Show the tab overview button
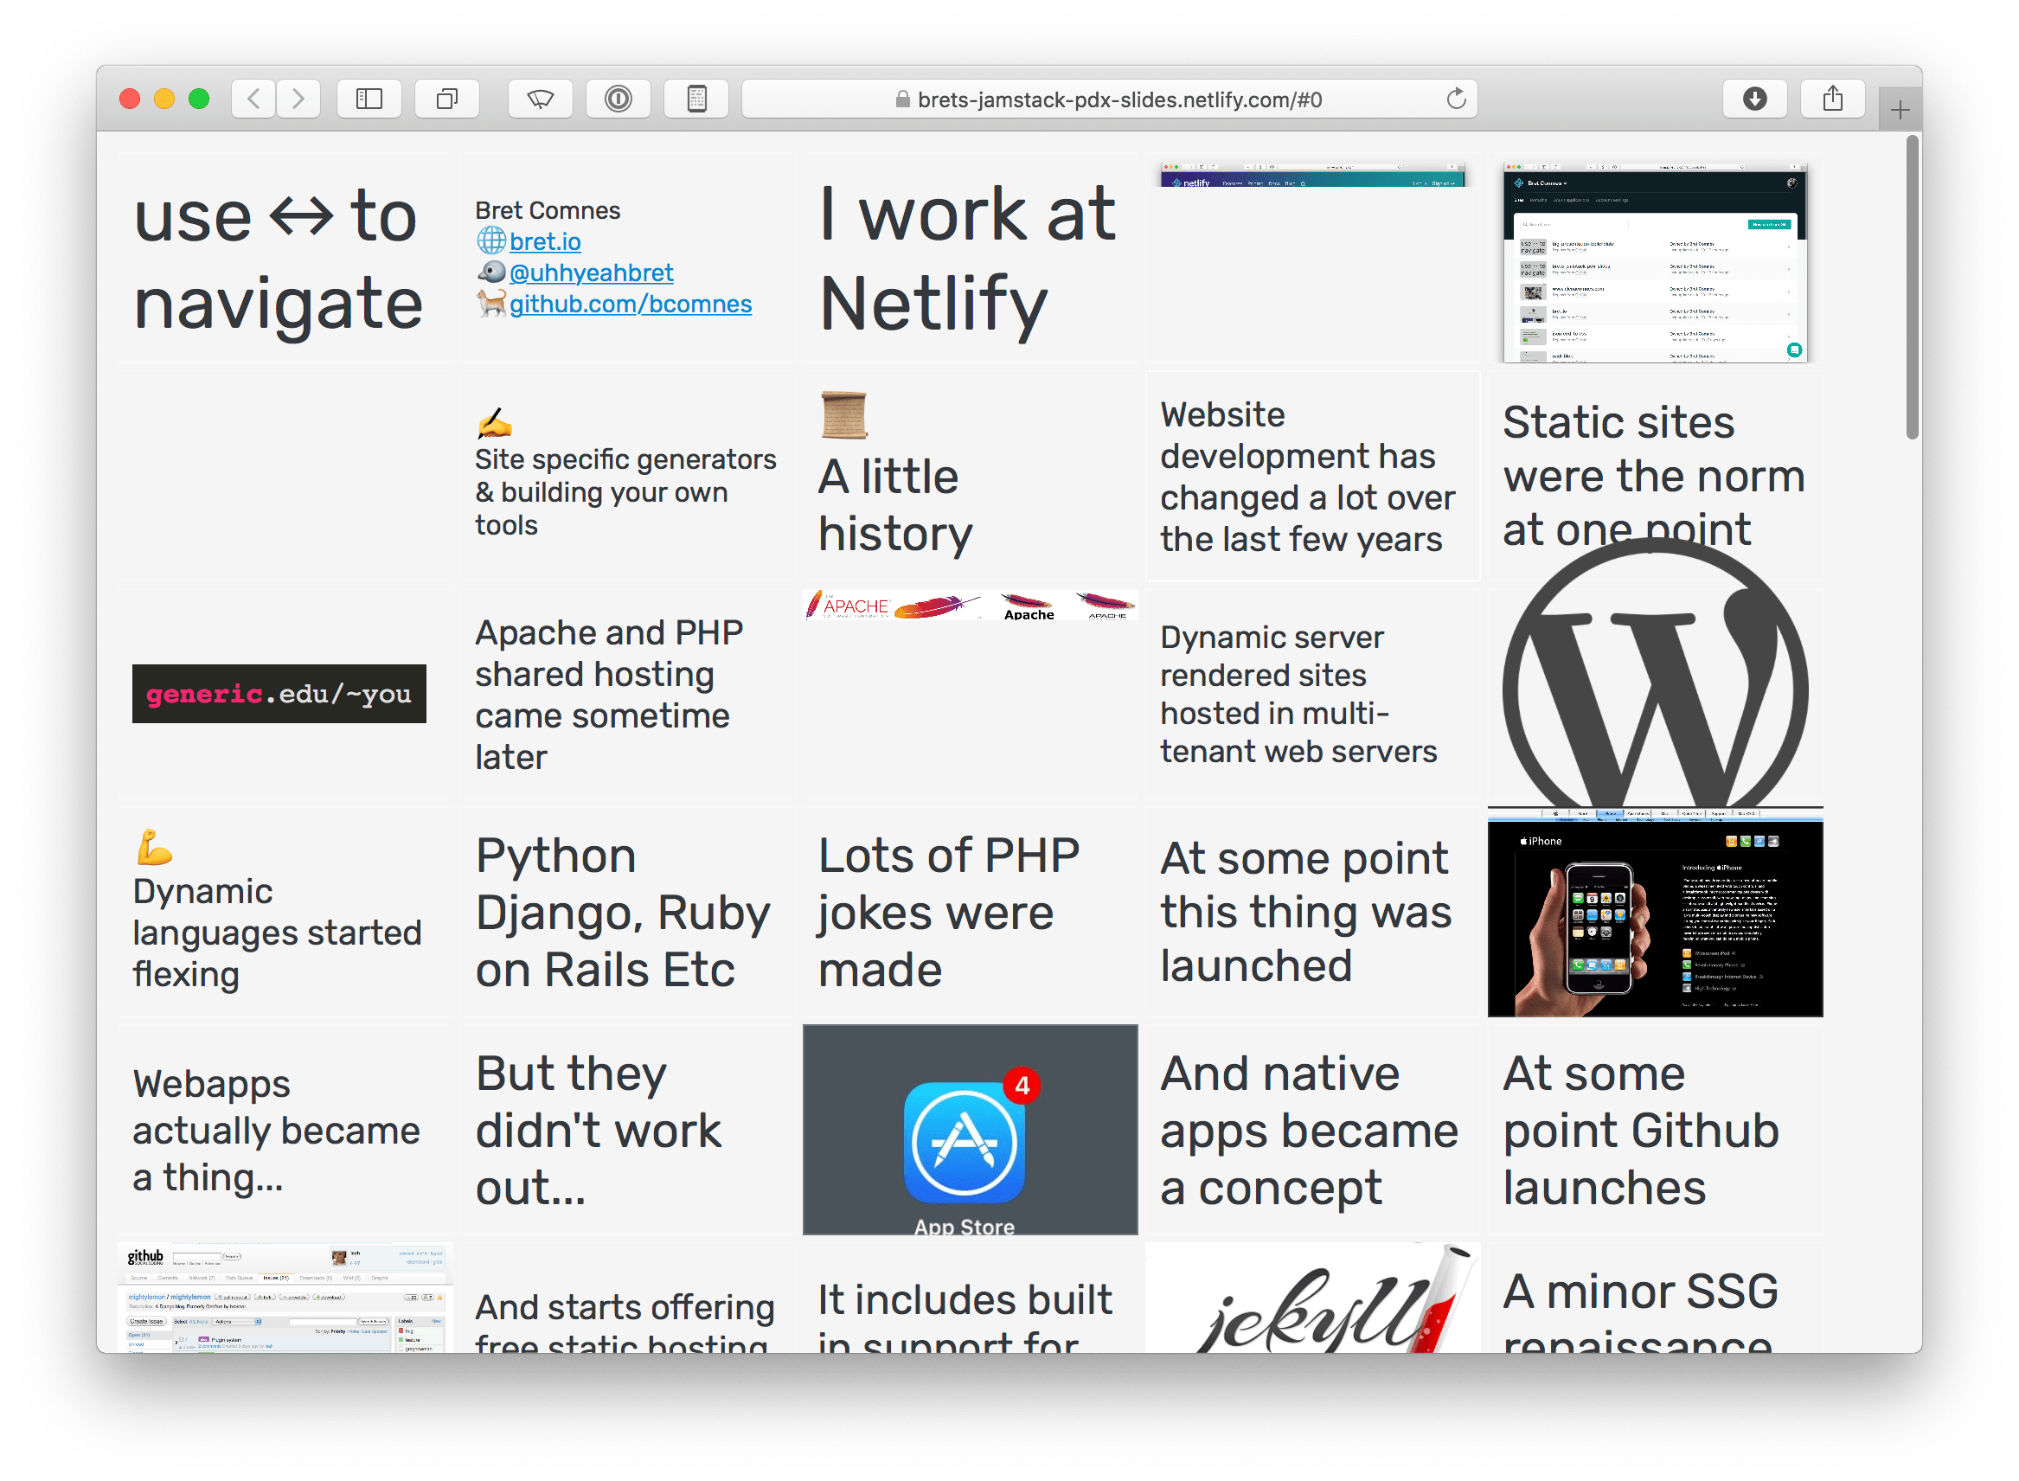Screen dimensions: 2019x1481 click(446, 99)
